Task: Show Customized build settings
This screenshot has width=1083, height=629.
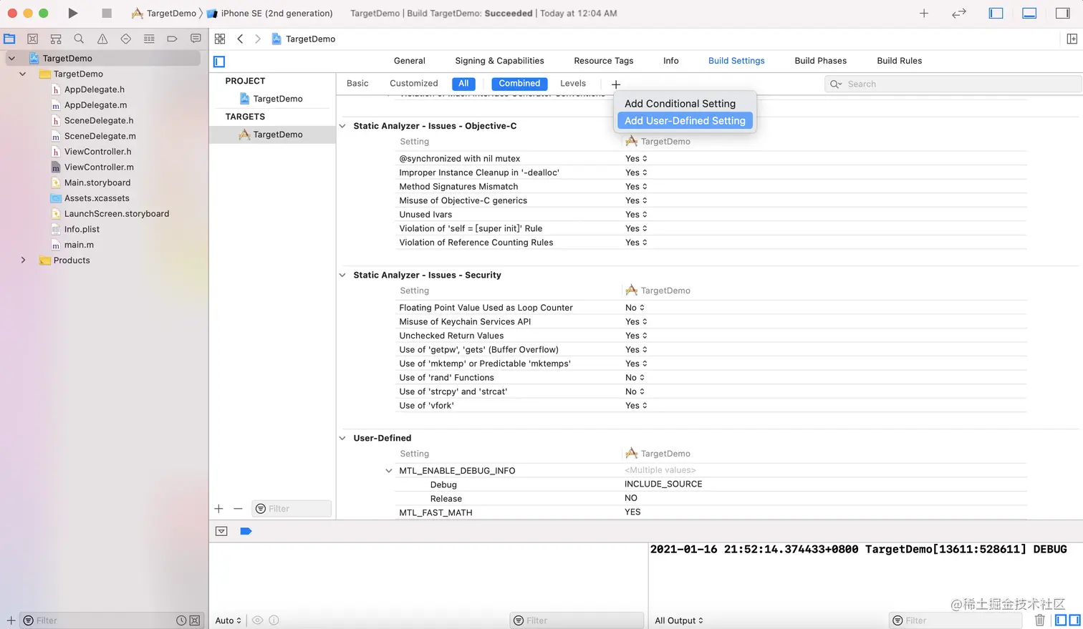Action: coord(413,84)
